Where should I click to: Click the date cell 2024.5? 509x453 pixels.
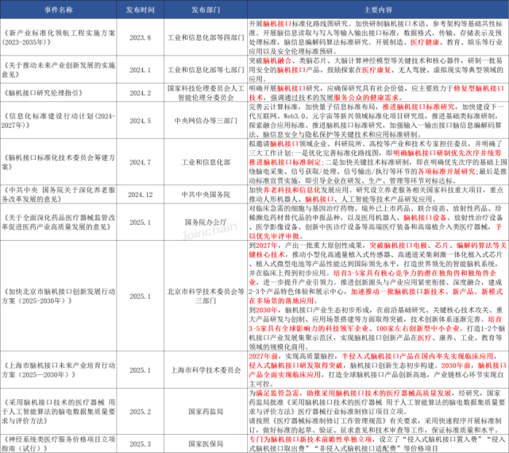tap(140, 120)
